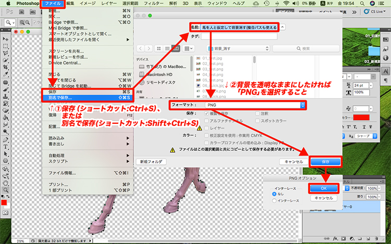Click キャンセル in PNG オプション dialog

324,198
